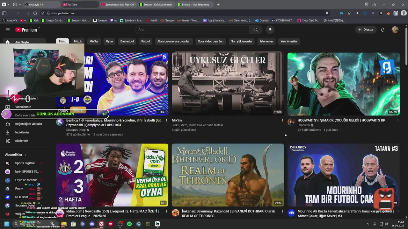Open more options for Mourinho Ali Koç video
The image size is (408, 229).
click(398, 212)
